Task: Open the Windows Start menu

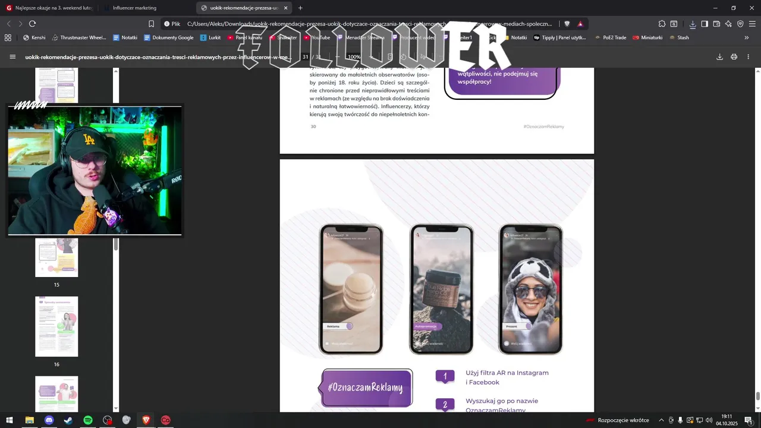Action: pos(10,420)
